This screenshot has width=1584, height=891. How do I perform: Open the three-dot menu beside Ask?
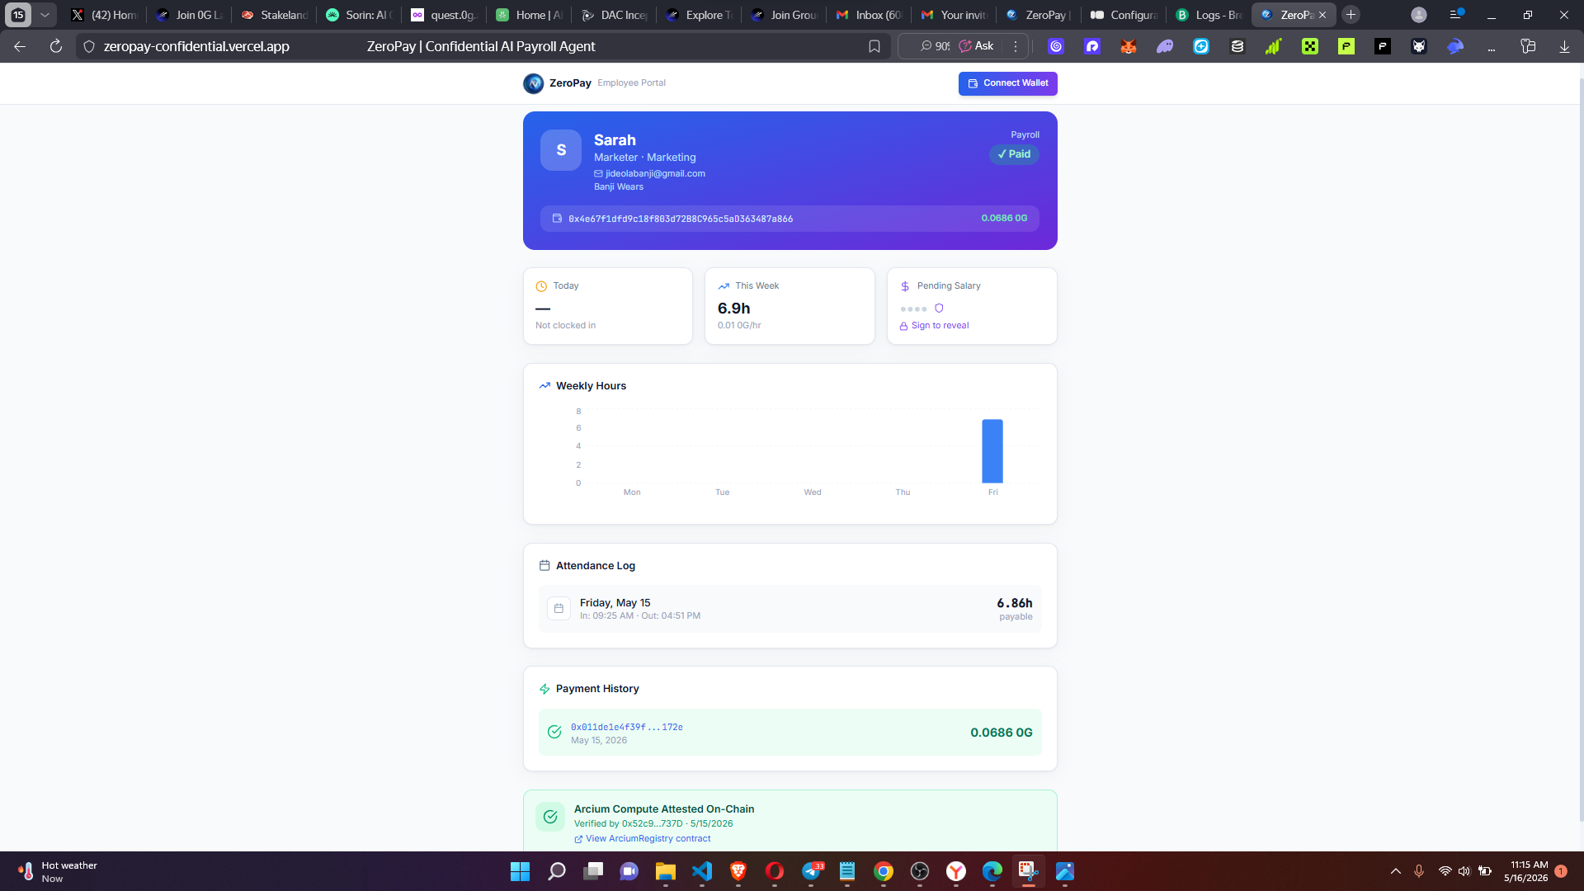[x=1016, y=46]
